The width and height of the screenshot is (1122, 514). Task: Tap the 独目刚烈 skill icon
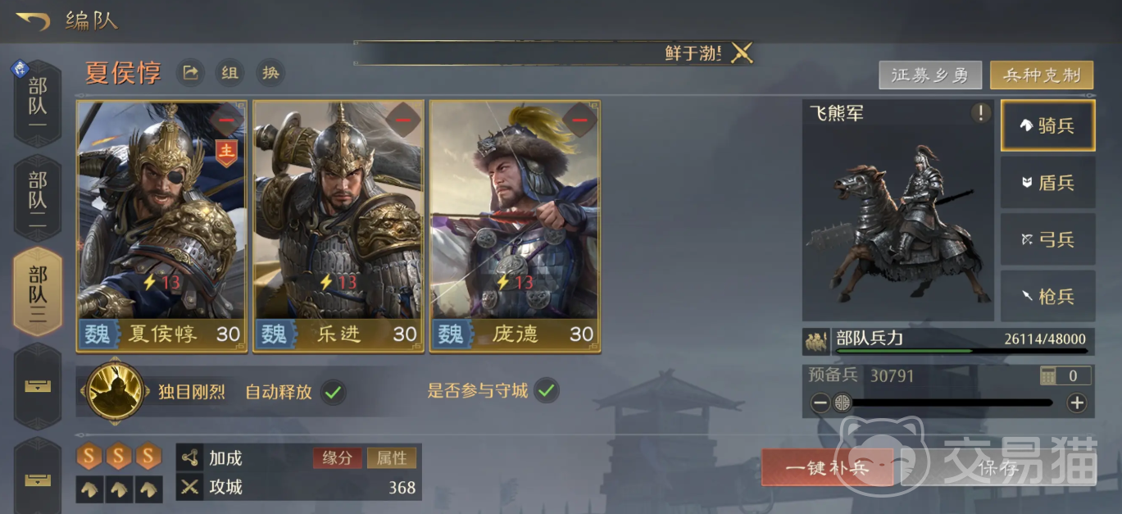[116, 390]
